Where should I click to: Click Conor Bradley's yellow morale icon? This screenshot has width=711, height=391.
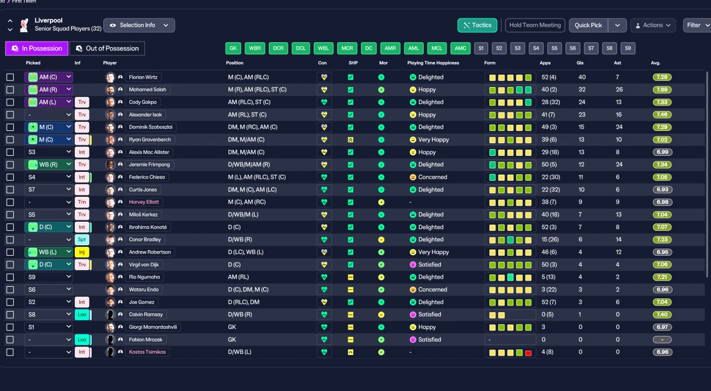click(x=381, y=240)
